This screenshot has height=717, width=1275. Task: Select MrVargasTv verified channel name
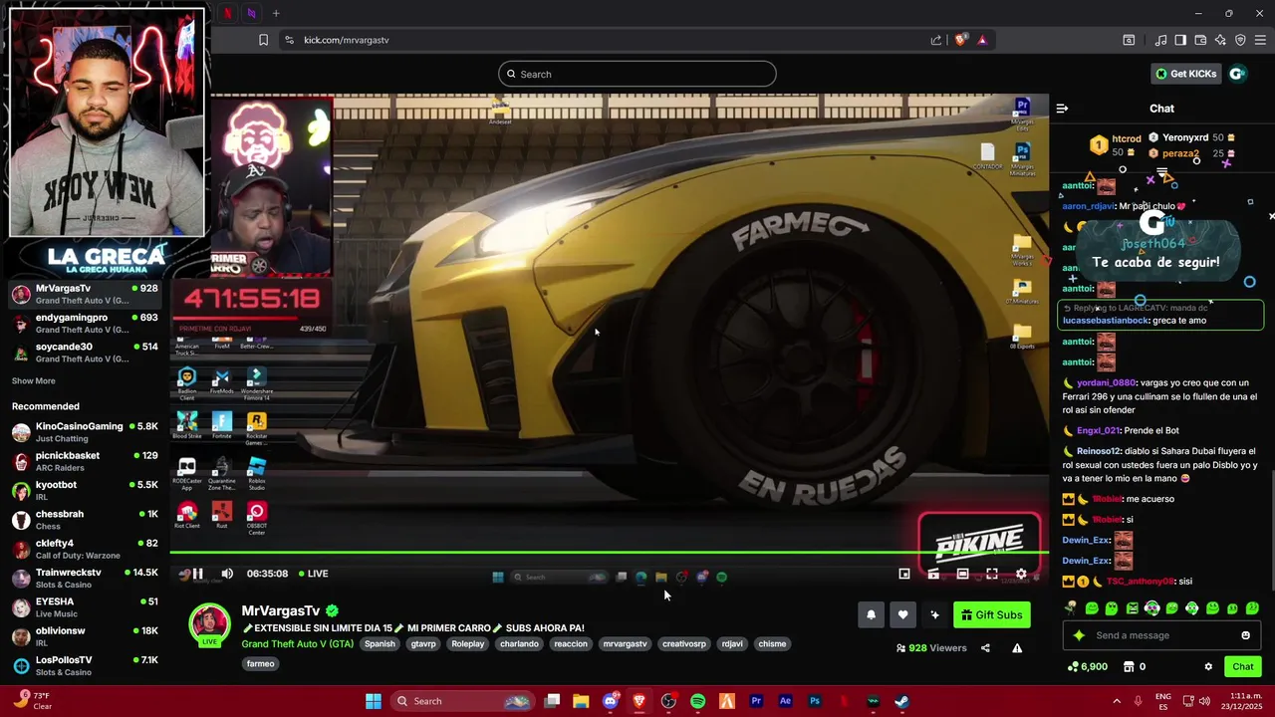(x=281, y=610)
